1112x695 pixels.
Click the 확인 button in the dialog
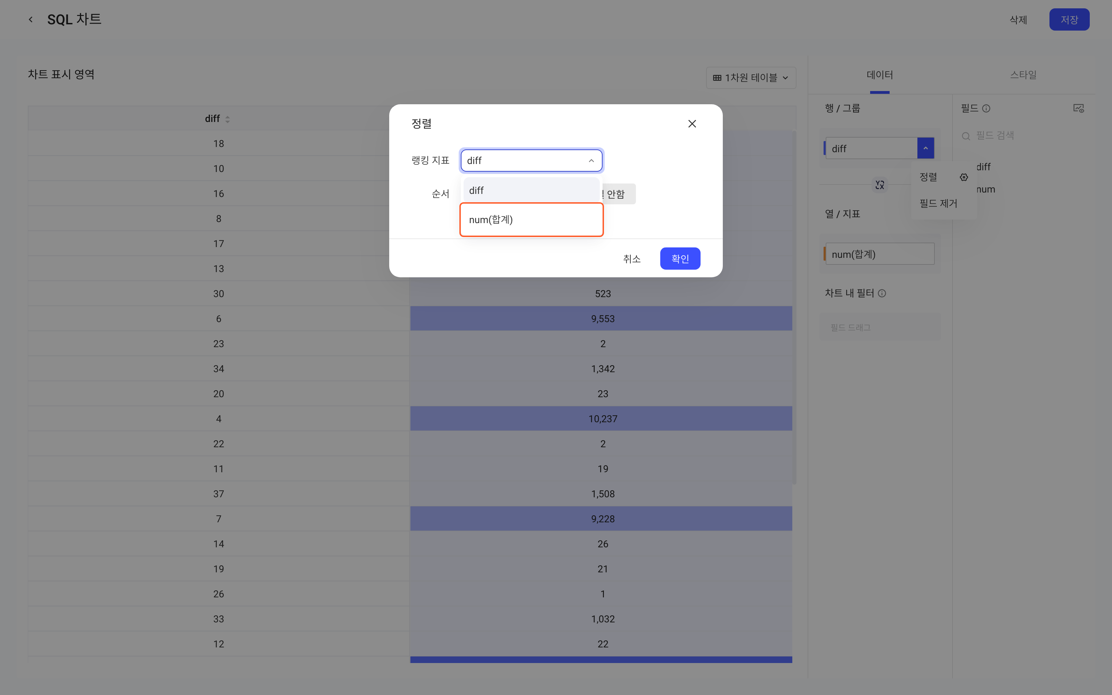(680, 259)
